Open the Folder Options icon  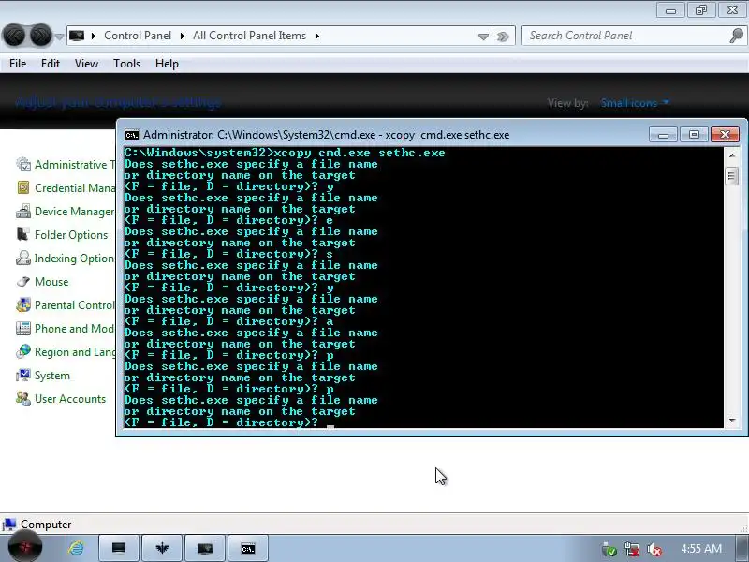22,235
